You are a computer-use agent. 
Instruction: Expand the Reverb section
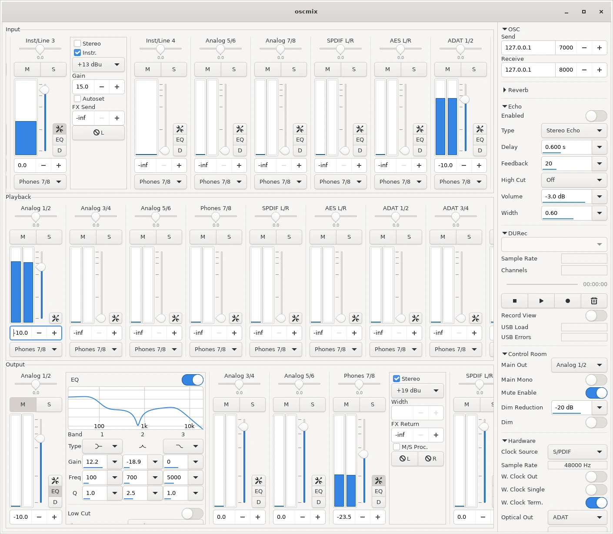[505, 90]
